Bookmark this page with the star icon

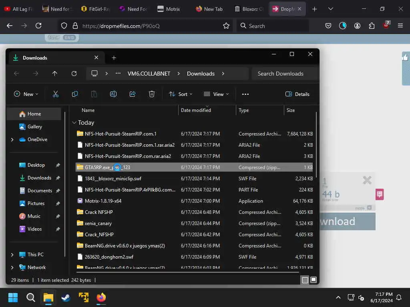226,26
